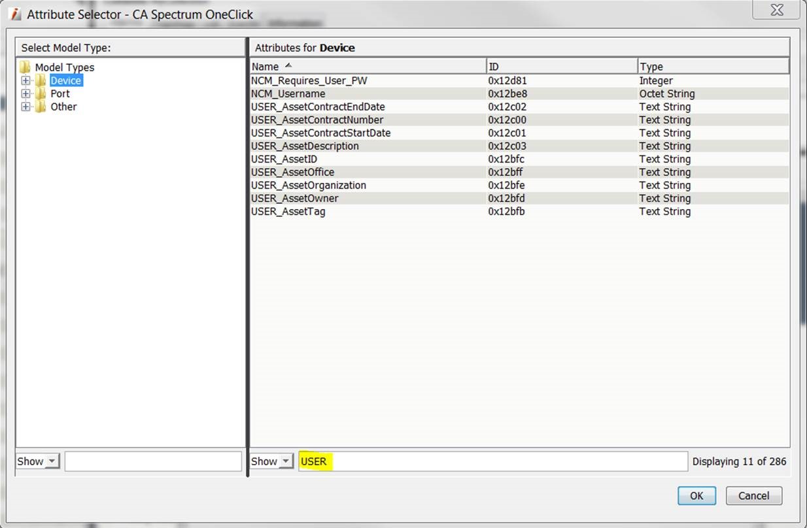Click the Cancel button
807x528 pixels.
(x=753, y=495)
